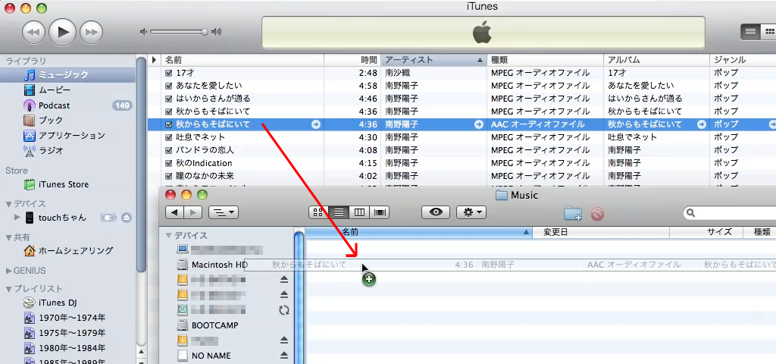Sort songs by 種類 column in iTunes
This screenshot has width=776, height=364.
pyautogui.click(x=545, y=60)
